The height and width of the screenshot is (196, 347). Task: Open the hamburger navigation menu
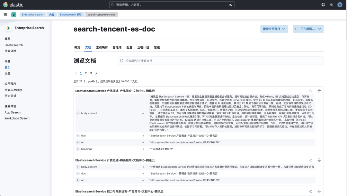(x=5, y=14)
